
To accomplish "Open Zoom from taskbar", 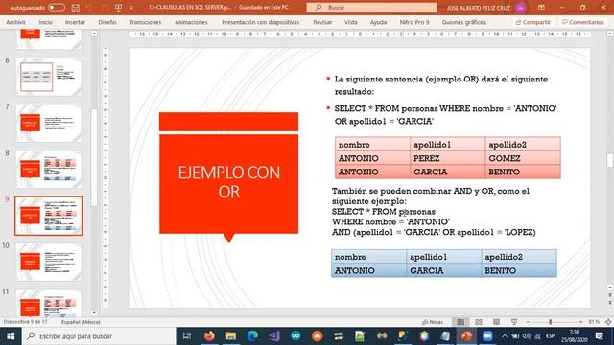I will click(487, 336).
